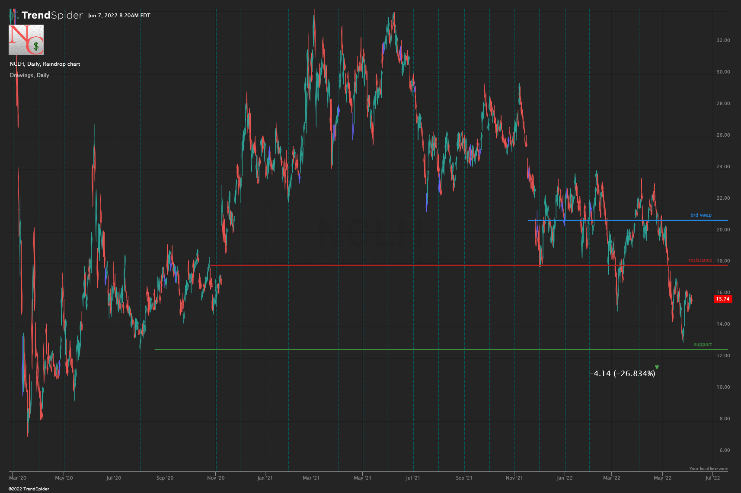The height and width of the screenshot is (493, 741).
Task: Select the blue brd vwap line label
Action: pyautogui.click(x=700, y=215)
